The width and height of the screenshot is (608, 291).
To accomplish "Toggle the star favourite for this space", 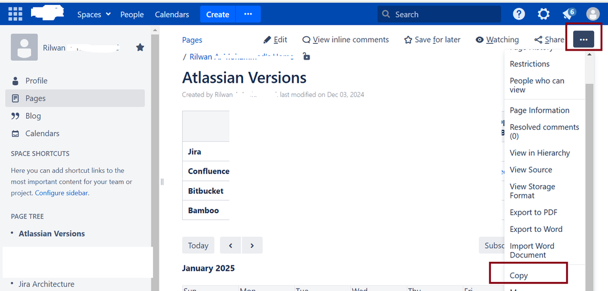I will pyautogui.click(x=140, y=47).
